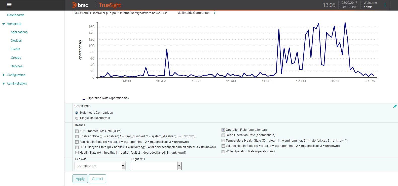
Task: Check the Transfer Byte Rate metric
Action: click(77, 131)
